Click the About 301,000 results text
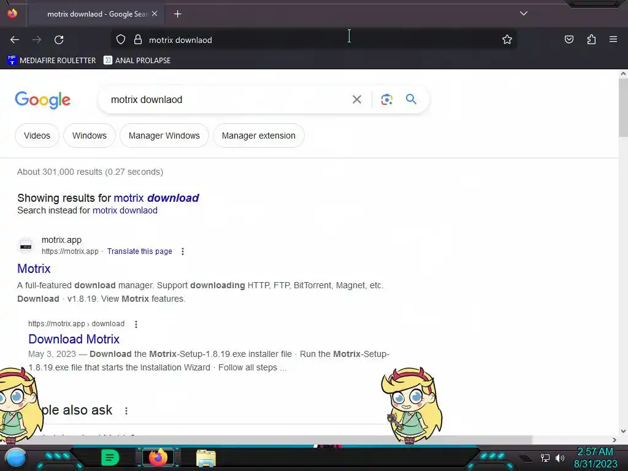This screenshot has width=628, height=471. coord(90,172)
